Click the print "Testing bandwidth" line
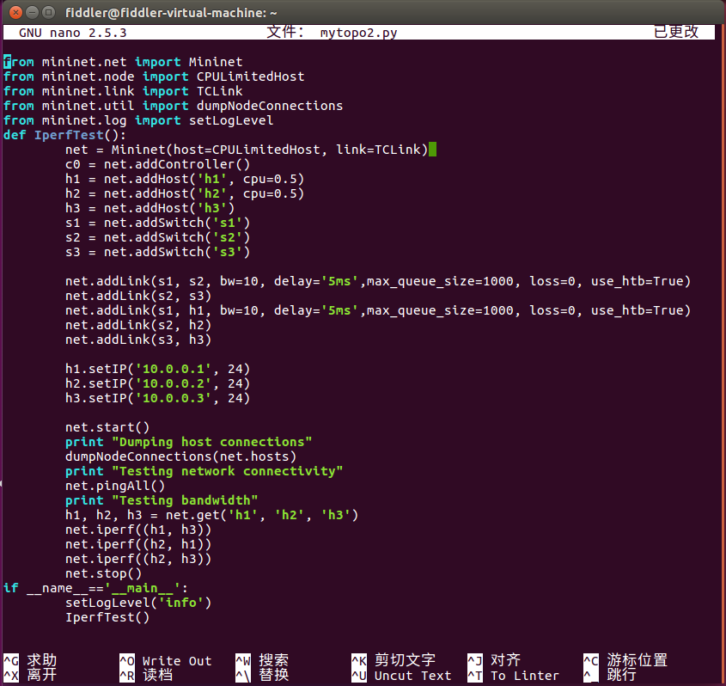This screenshot has width=726, height=686. pos(162,500)
